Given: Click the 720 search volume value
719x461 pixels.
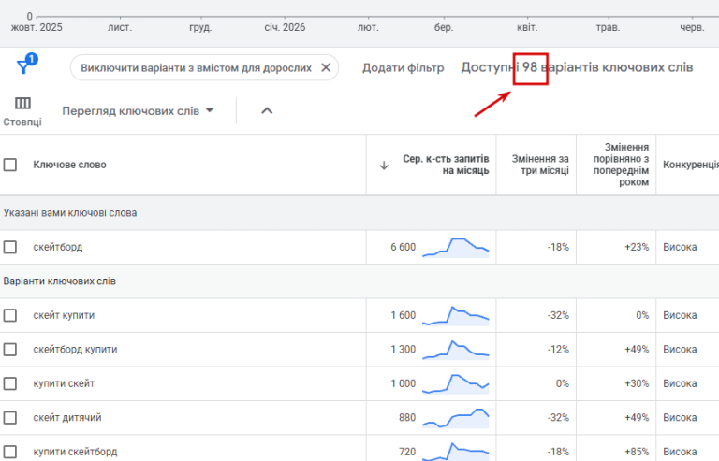Looking at the screenshot, I should pos(407,452).
